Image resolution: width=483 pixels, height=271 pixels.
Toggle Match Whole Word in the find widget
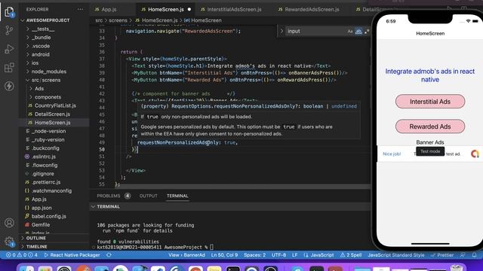click(358, 31)
